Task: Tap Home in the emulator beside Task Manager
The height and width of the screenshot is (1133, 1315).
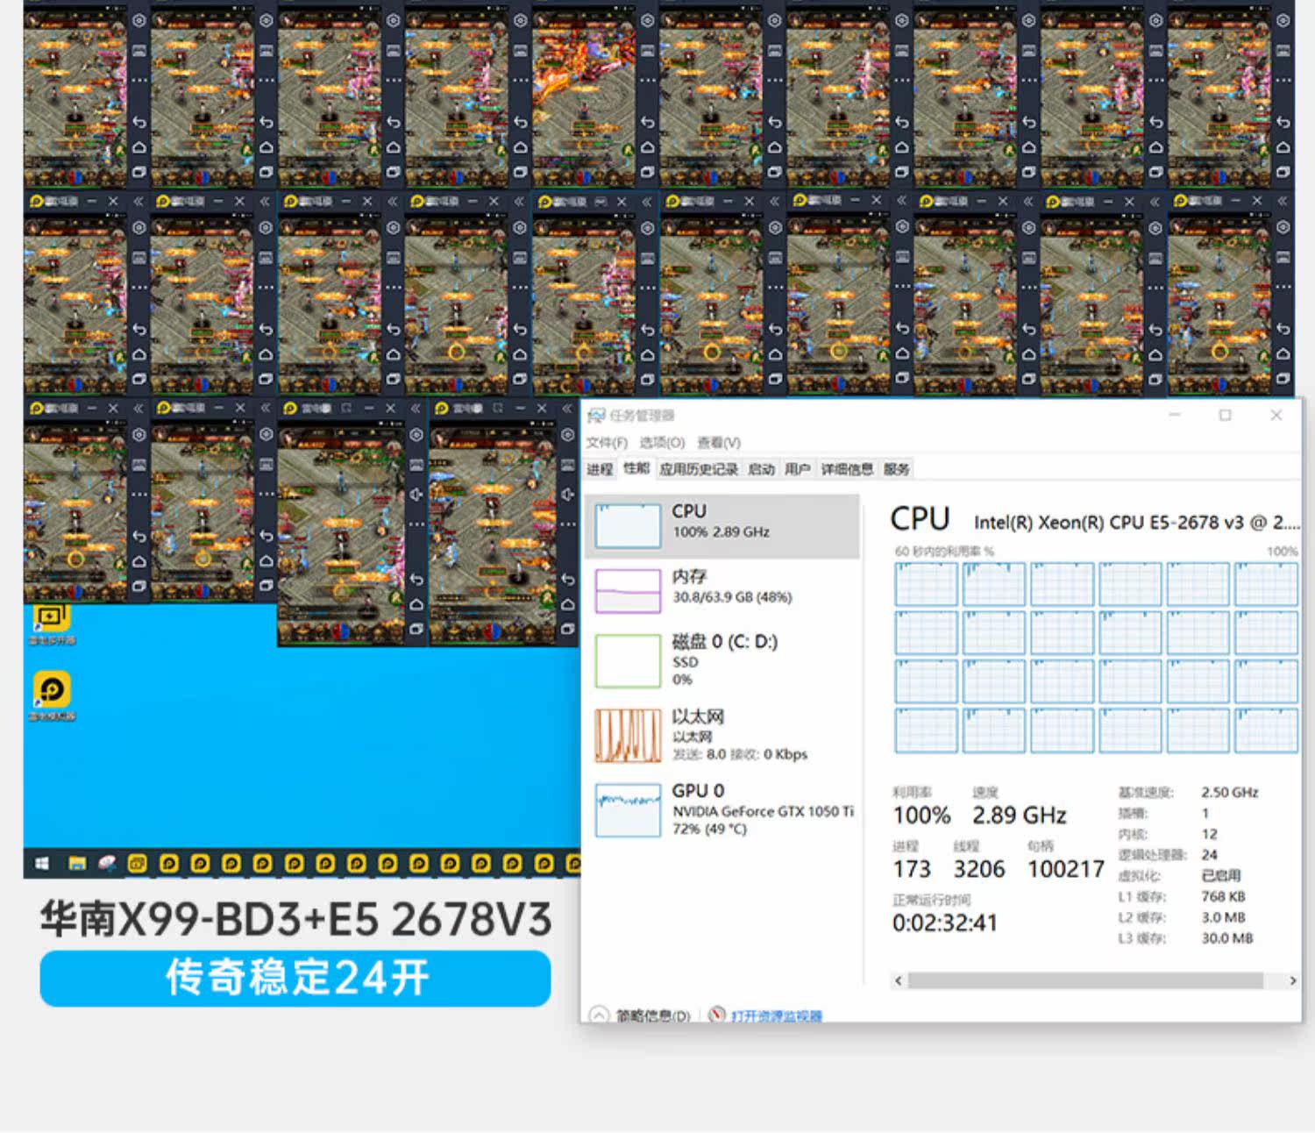Action: click(x=567, y=604)
